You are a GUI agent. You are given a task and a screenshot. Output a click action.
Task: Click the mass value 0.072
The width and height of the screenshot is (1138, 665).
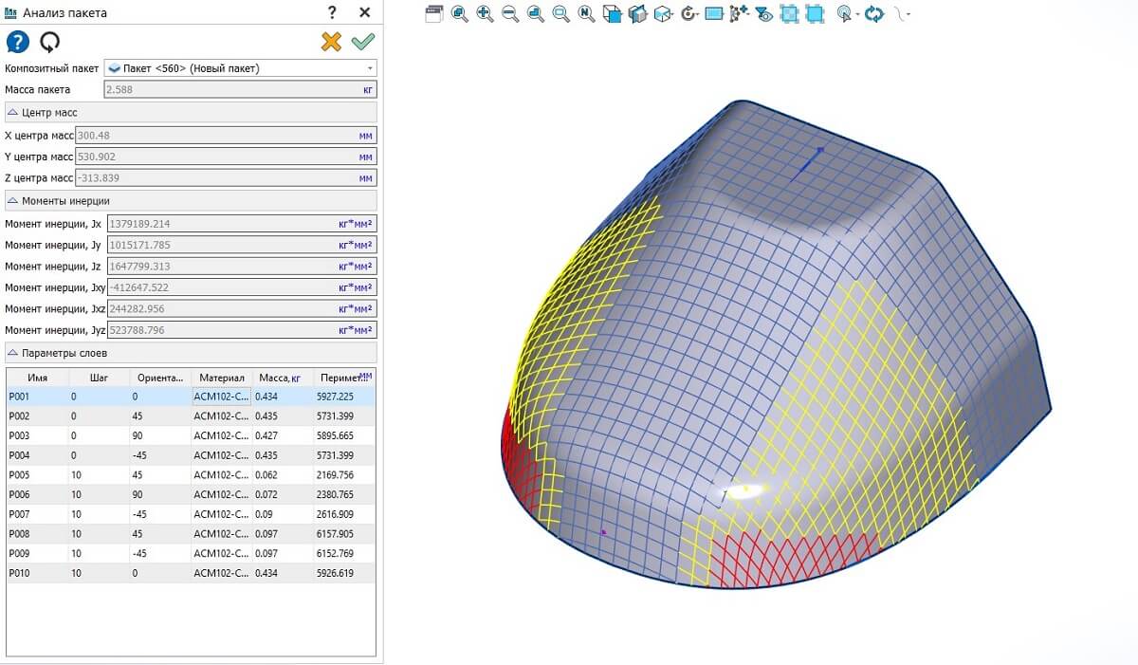pos(266,494)
